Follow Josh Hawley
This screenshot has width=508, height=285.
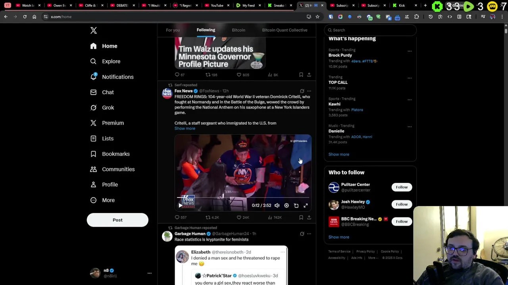tap(402, 204)
